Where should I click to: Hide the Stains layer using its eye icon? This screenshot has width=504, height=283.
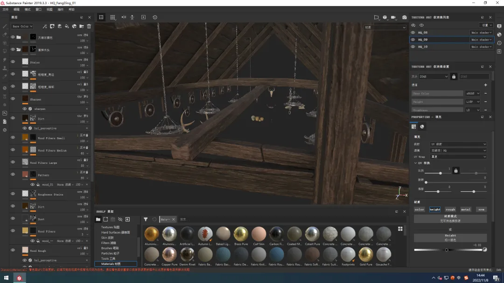13,62
